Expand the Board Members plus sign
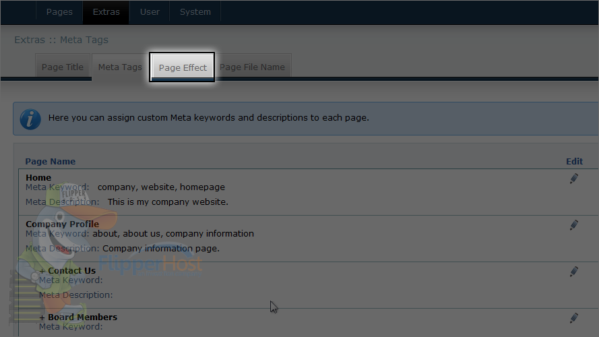The image size is (599, 337). [x=42, y=317]
